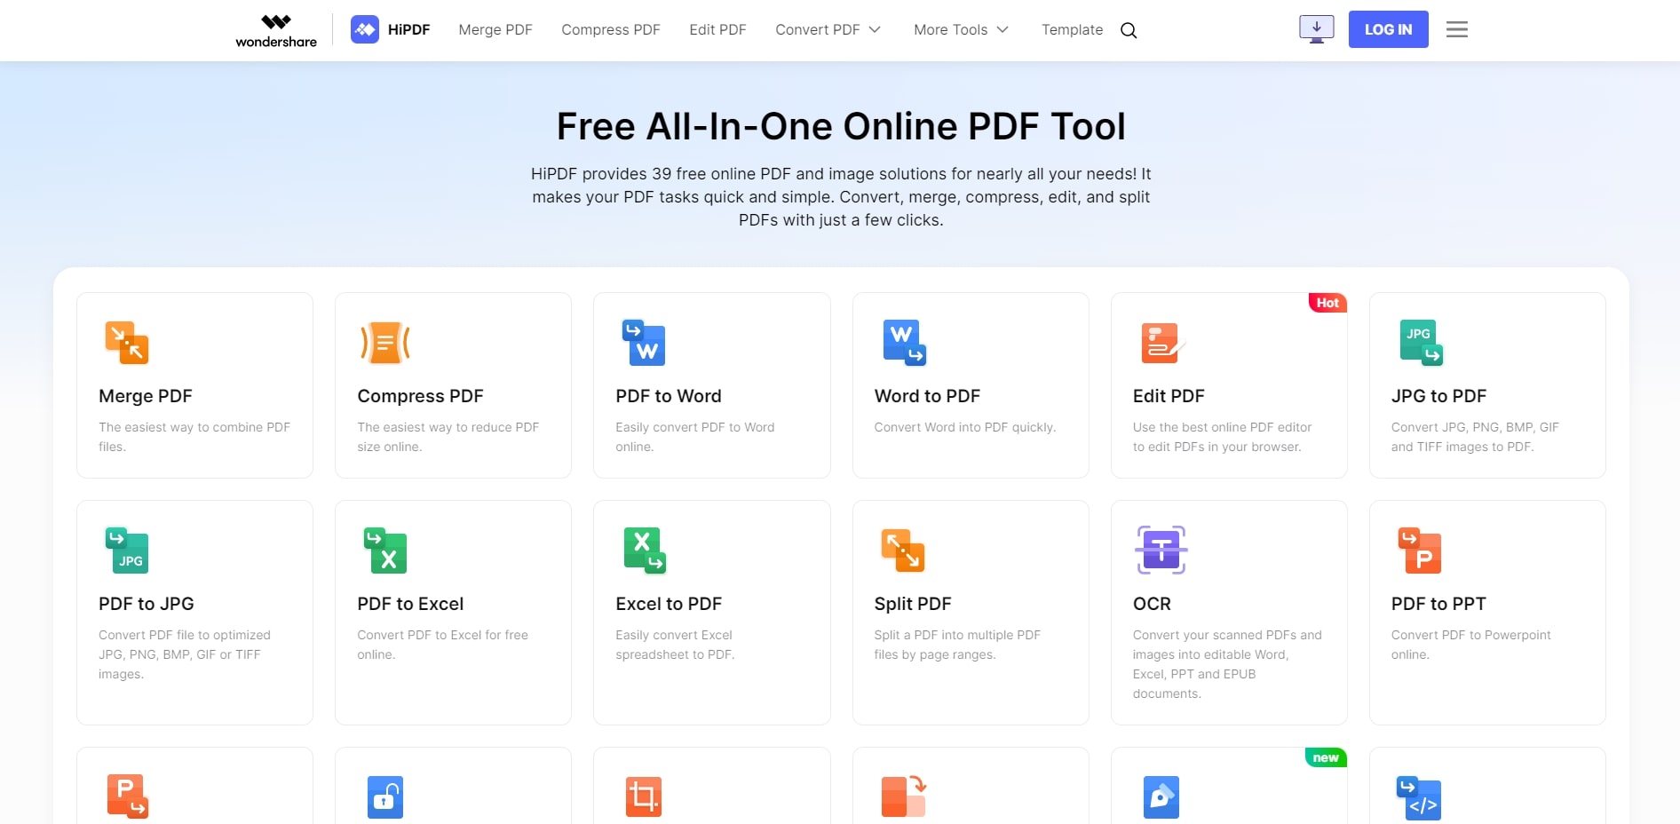
Task: Open the Split PDF card title
Action: [913, 604]
